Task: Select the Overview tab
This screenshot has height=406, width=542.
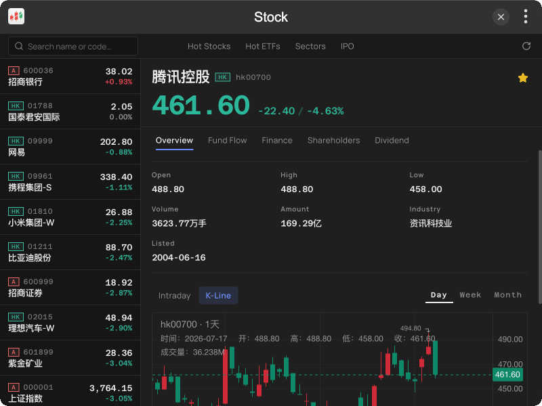Action: click(174, 141)
